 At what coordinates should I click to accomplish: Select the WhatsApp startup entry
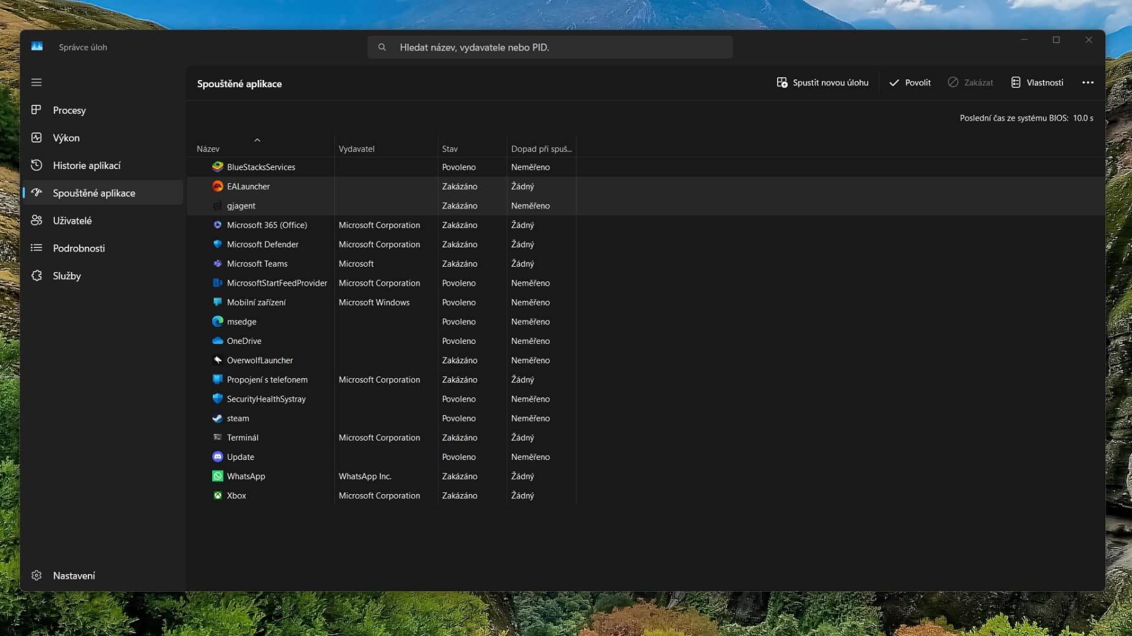tap(246, 476)
